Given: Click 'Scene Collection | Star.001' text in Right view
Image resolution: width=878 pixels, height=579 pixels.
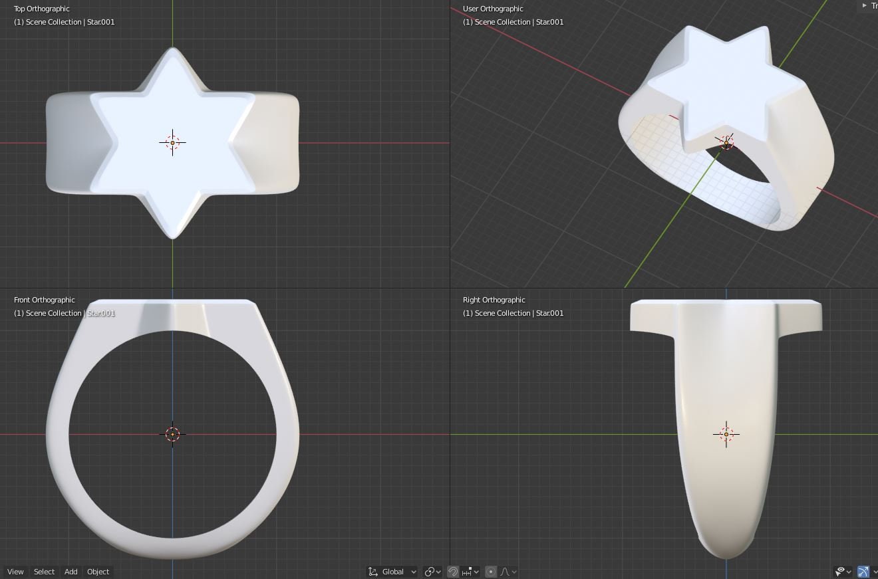Looking at the screenshot, I should pyautogui.click(x=519, y=313).
